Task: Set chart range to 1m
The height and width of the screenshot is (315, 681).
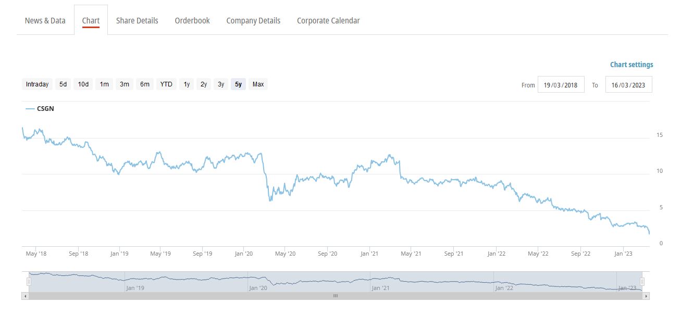Action: pos(104,84)
